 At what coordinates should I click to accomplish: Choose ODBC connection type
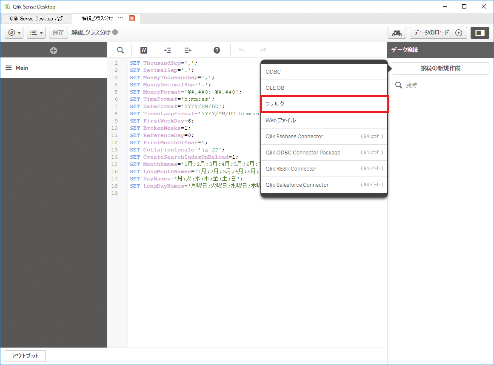(x=324, y=72)
